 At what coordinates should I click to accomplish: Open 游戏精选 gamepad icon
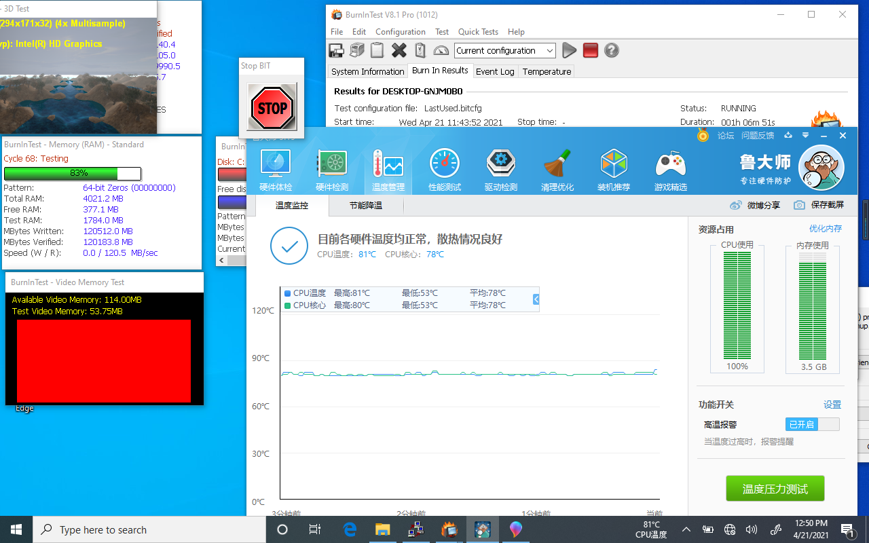coord(670,170)
